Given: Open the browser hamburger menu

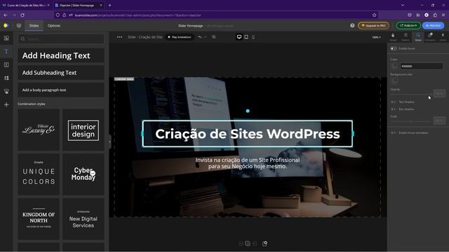Looking at the screenshot, I should (443, 15).
